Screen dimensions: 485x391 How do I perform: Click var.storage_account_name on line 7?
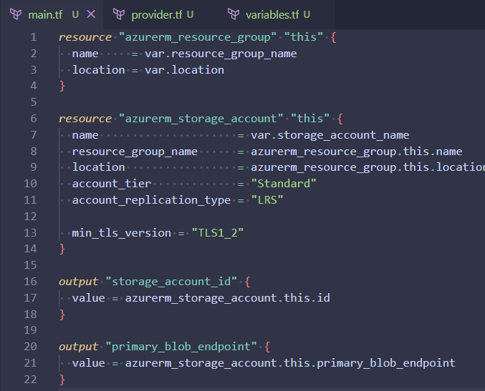[330, 135]
